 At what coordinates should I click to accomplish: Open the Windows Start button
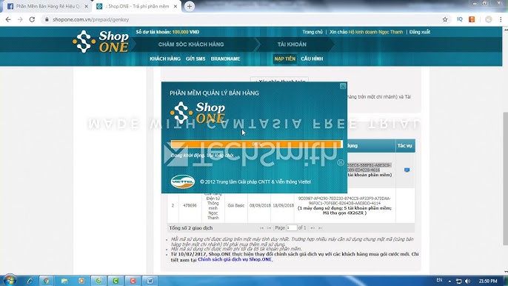coord(9,280)
